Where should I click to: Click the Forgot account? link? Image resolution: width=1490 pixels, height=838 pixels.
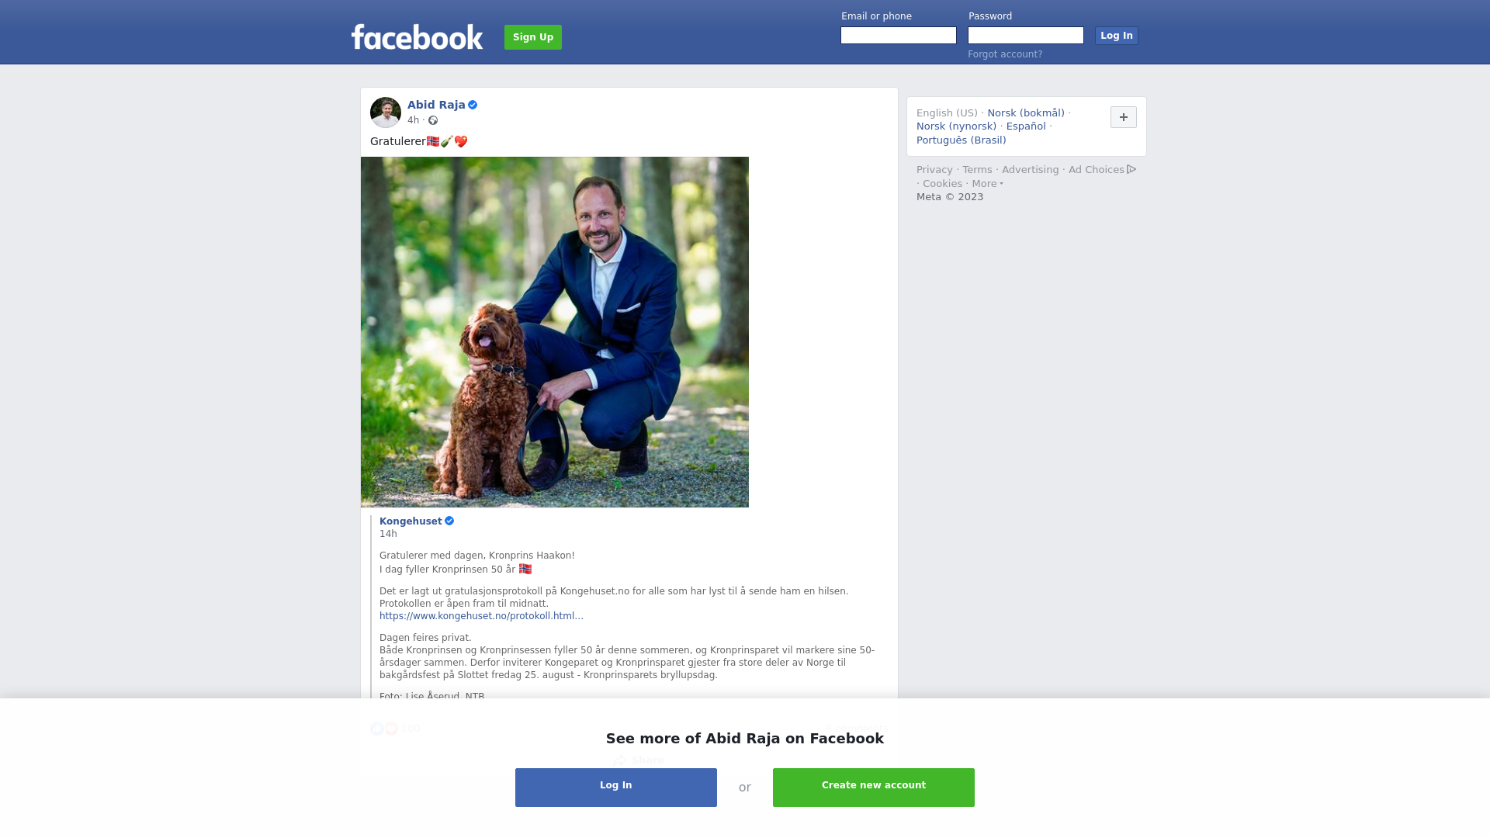pyautogui.click(x=1005, y=54)
